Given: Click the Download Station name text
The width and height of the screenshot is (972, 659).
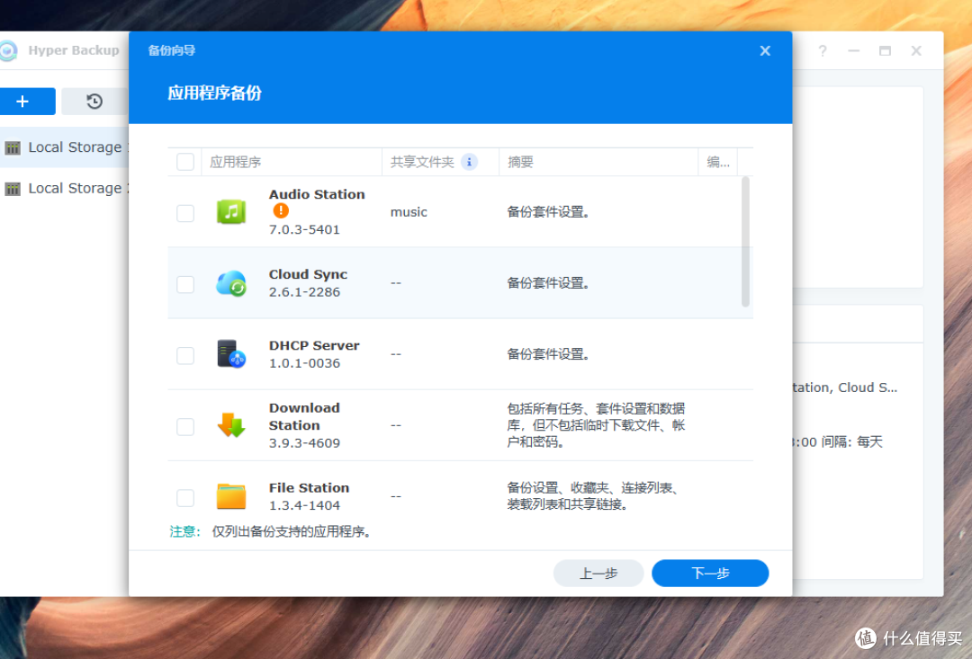Looking at the screenshot, I should pyautogui.click(x=304, y=417).
